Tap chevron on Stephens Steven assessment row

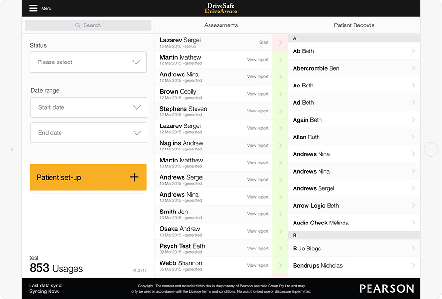(280, 112)
